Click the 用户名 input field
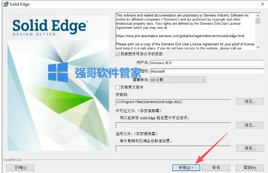This screenshot has width=268, height=173. point(207,63)
